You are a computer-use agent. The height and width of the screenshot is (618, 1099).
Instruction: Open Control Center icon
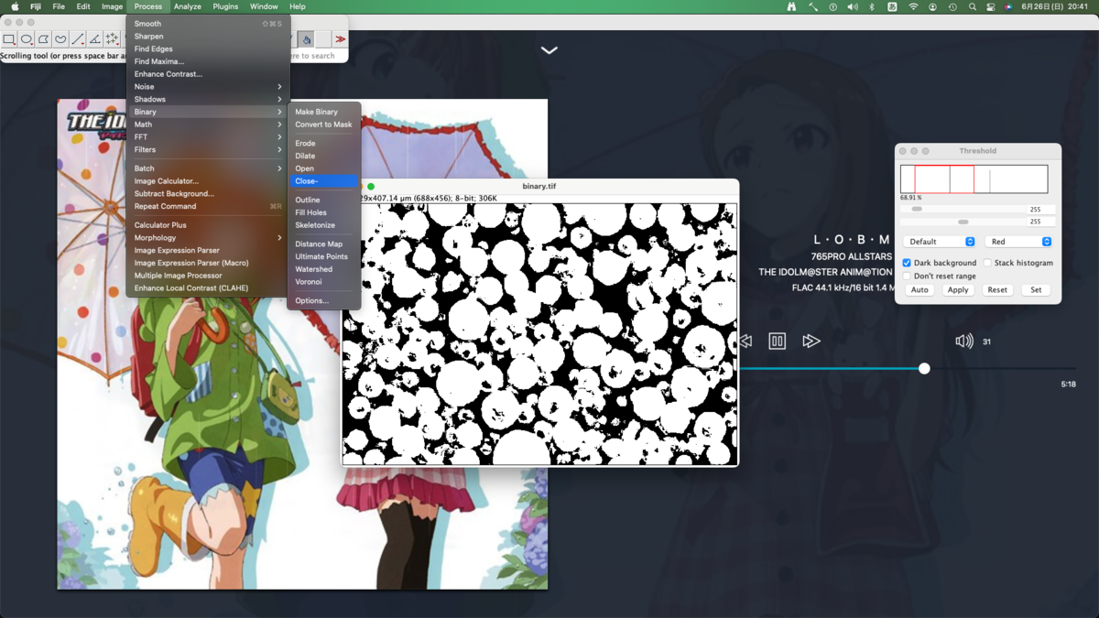click(990, 6)
